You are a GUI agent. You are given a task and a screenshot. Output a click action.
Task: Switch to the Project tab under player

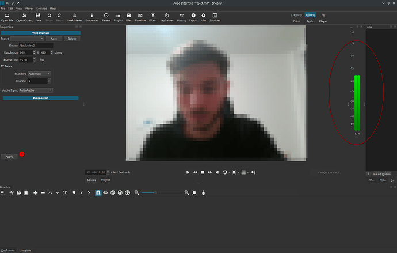pyautogui.click(x=105, y=180)
